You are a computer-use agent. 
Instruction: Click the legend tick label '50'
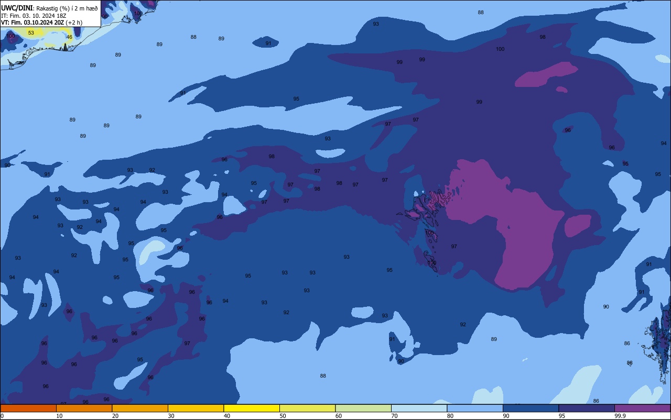(x=283, y=416)
